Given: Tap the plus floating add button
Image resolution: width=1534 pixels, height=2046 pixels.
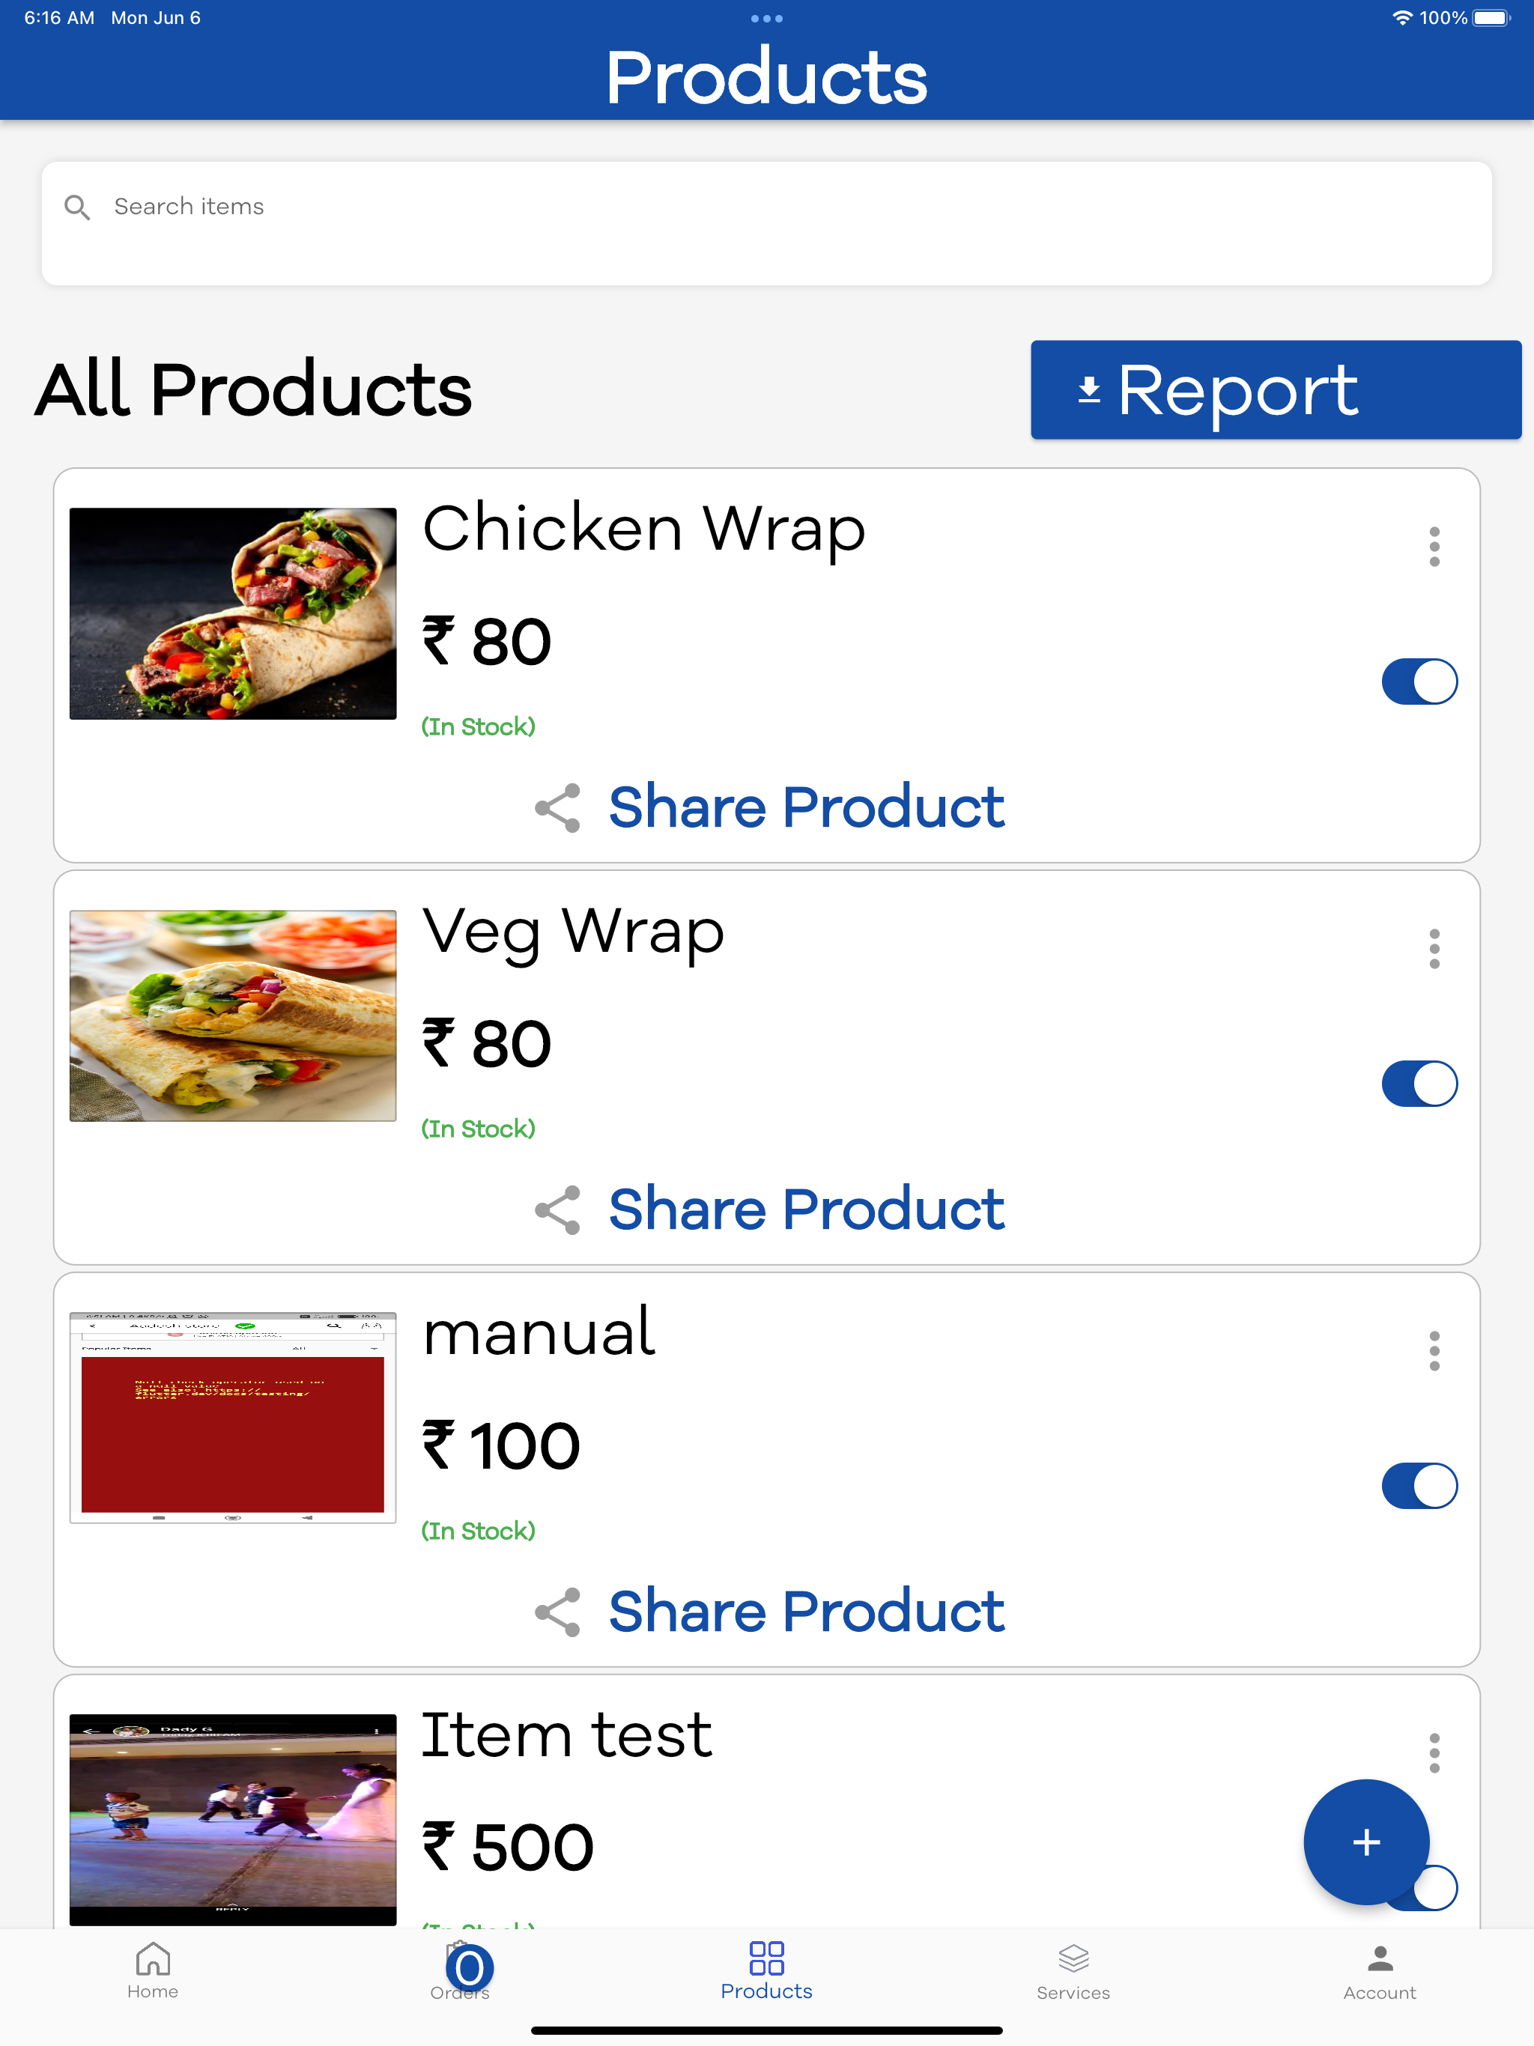Looking at the screenshot, I should pos(1365,1842).
